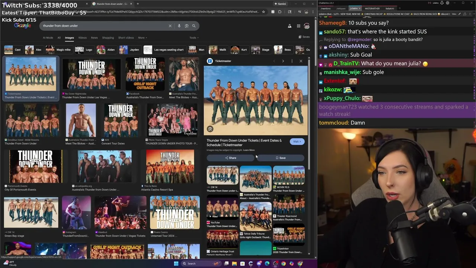Open preview panel three-dot options menu

point(292,61)
